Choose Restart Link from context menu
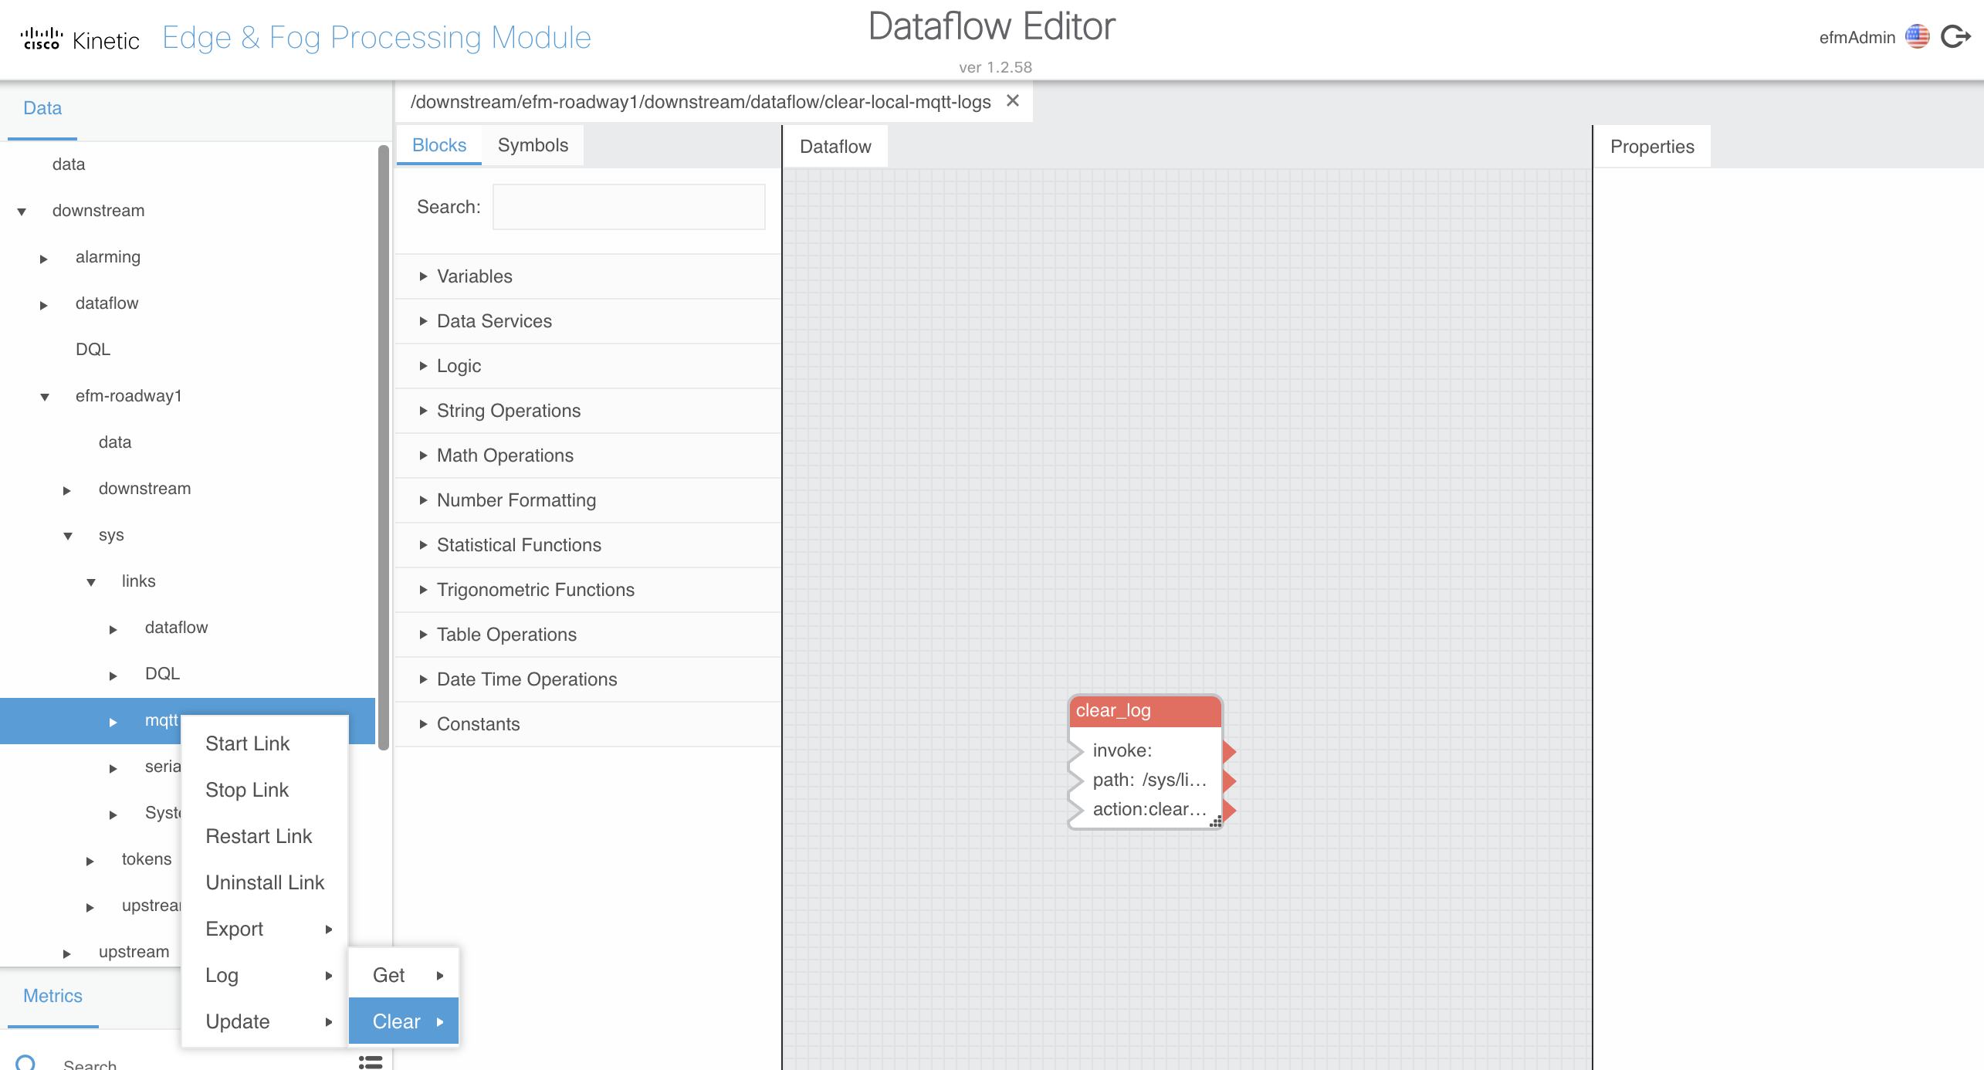Viewport: 1984px width, 1070px height. point(265,836)
